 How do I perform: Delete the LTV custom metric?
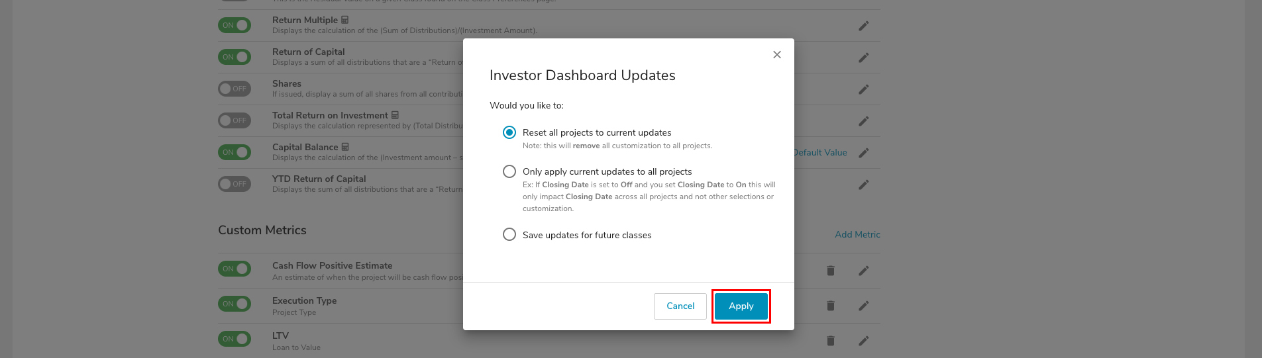(x=831, y=341)
